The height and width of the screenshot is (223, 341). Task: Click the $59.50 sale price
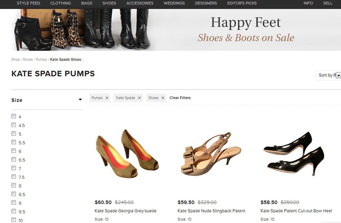pos(186,202)
